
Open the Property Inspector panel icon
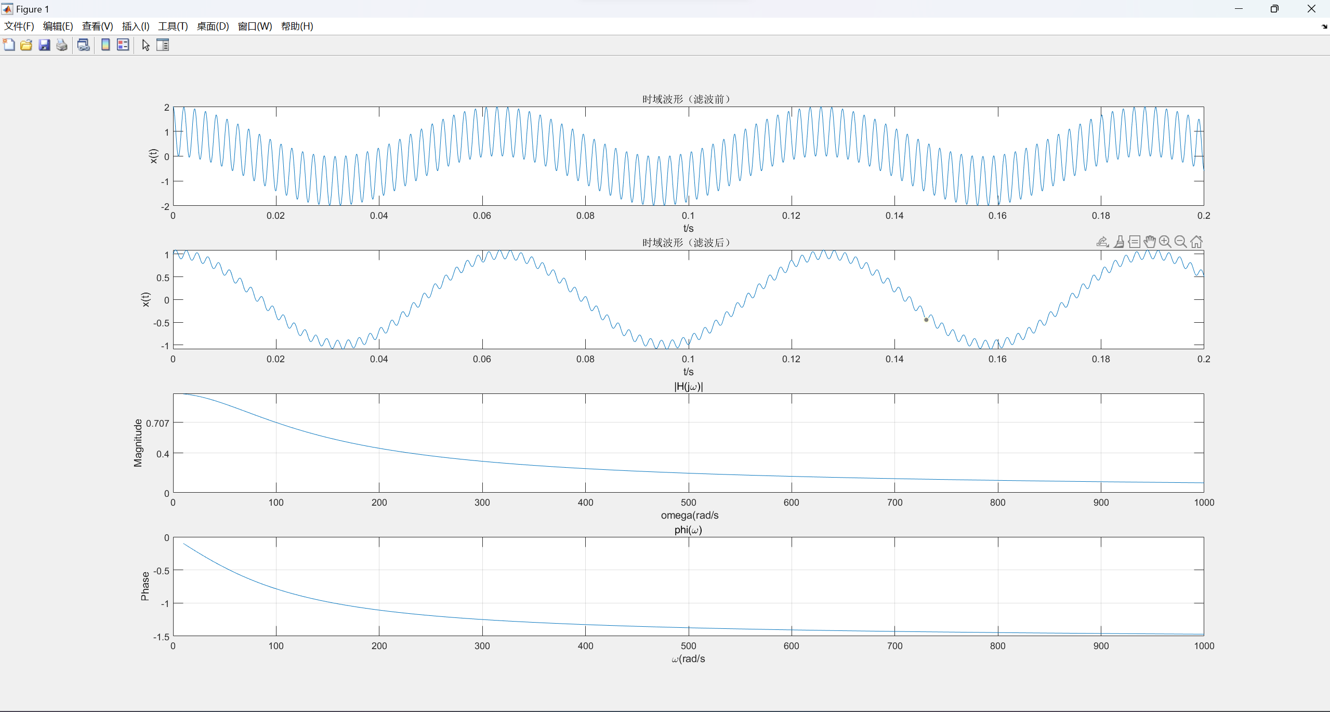(163, 45)
